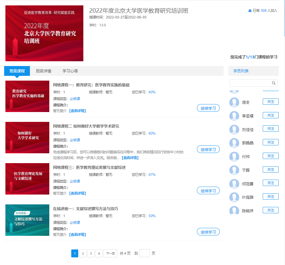Go to page 2 of course list

tap(83, 253)
